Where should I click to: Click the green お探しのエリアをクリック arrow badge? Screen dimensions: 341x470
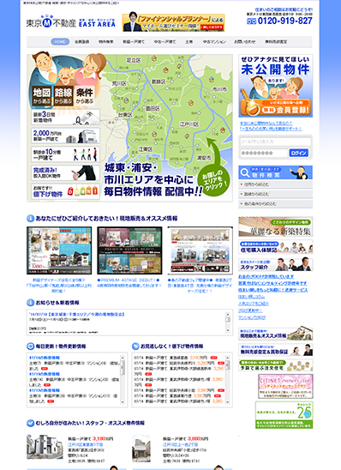pos(214,179)
